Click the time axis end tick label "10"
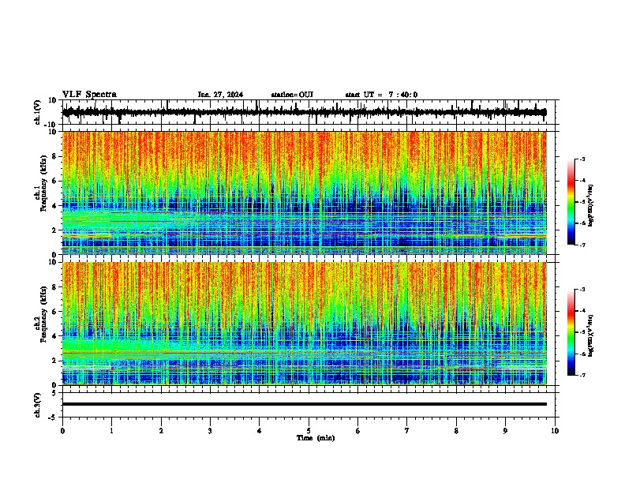 [x=555, y=431]
